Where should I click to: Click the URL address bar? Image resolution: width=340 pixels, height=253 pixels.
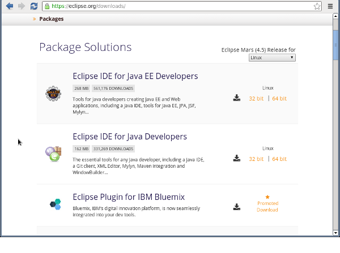[x=182, y=6]
